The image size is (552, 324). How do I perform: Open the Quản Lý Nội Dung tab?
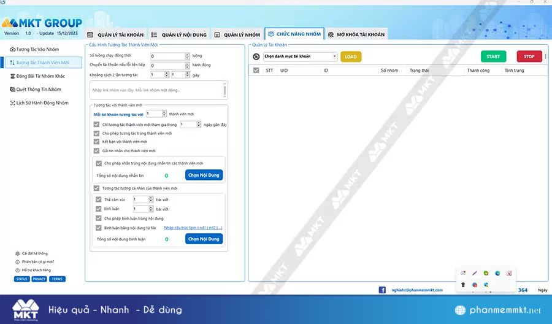click(179, 34)
